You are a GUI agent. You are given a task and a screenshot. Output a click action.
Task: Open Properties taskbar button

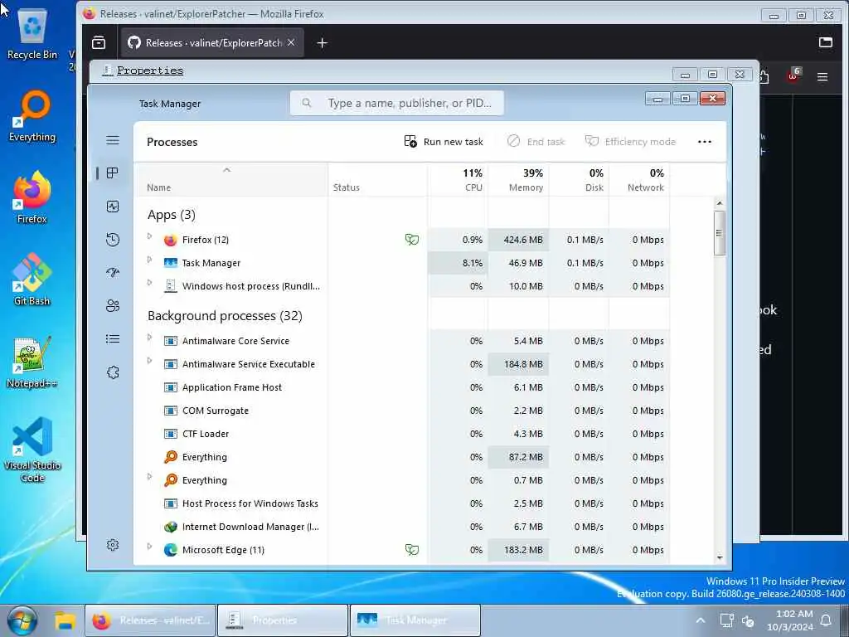click(282, 620)
